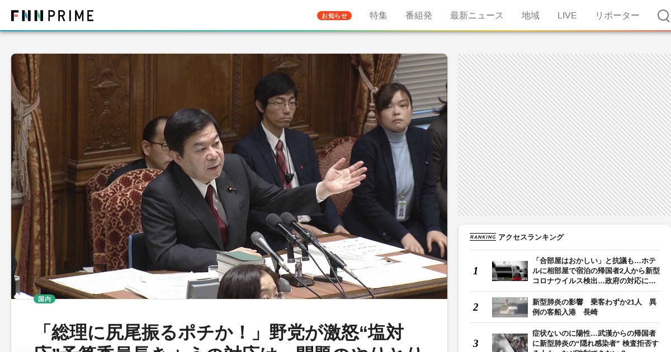The image size is (671, 352).
Task: Click the ranking number 3
Action: pos(475,343)
